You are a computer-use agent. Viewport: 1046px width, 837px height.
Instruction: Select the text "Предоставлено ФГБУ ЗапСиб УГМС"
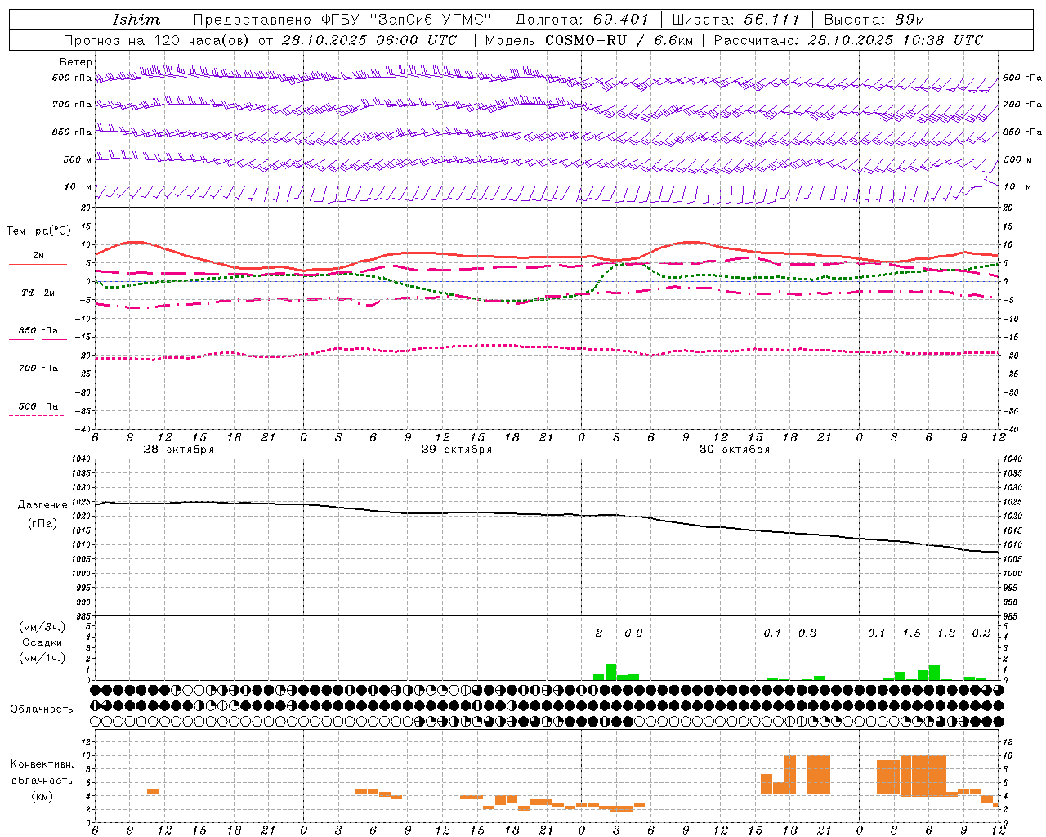(342, 20)
